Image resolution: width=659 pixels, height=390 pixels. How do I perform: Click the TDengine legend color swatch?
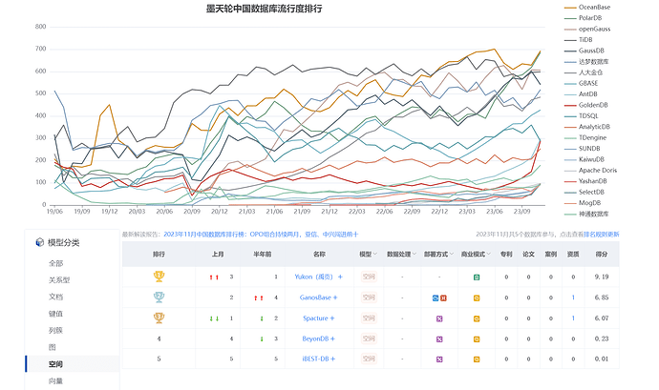pos(570,137)
